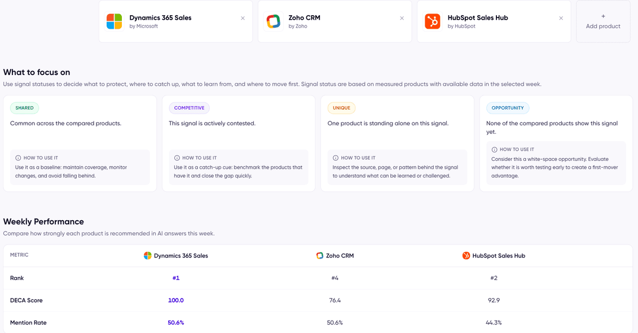Click the Dynamics 365 Sales table column header

[176, 256]
